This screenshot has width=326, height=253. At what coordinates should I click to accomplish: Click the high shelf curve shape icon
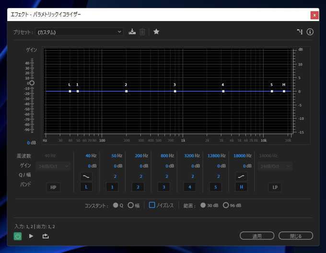[241, 176]
